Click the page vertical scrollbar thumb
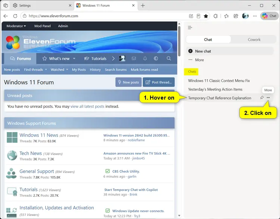The width and height of the screenshot is (280, 219). [x=179, y=41]
